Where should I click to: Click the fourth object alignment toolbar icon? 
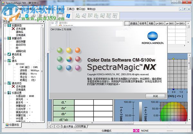click(96, 16)
